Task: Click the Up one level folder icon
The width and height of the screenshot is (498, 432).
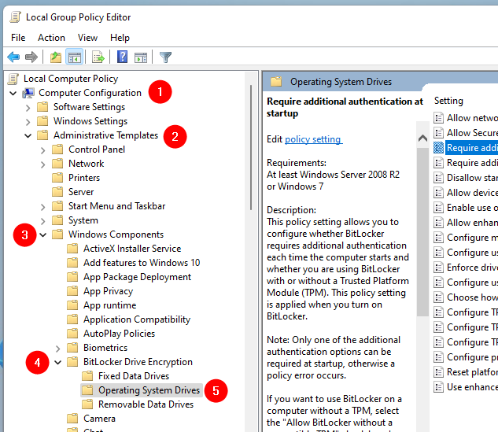Action: point(56,57)
